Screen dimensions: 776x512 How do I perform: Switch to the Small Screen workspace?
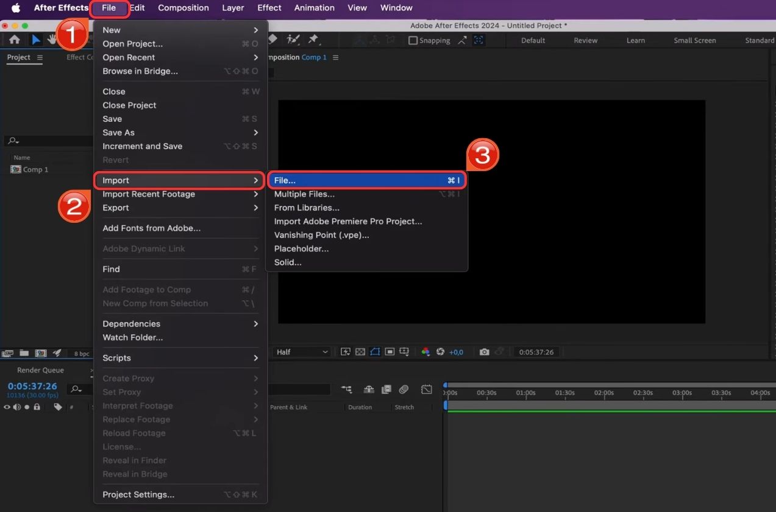tap(694, 40)
